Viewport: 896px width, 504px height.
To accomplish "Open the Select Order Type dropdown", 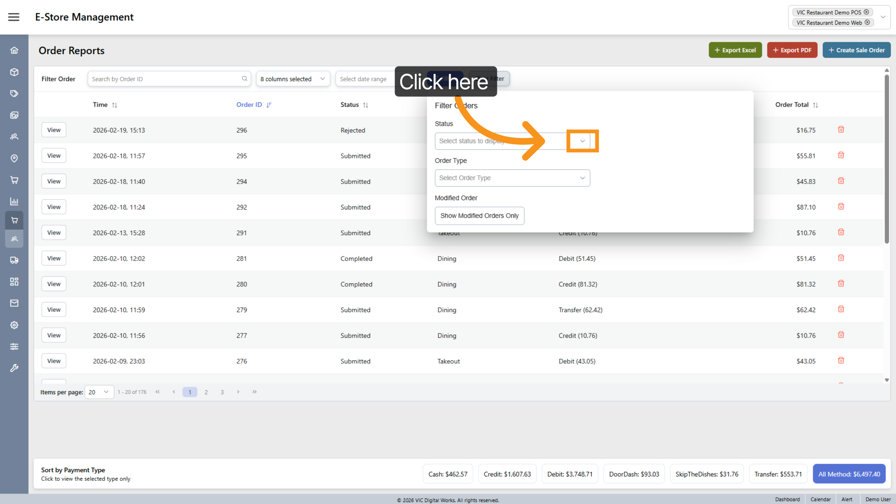I will [x=512, y=178].
